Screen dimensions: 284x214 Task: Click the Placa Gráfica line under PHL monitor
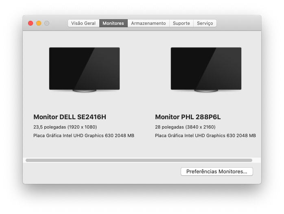[205, 135]
